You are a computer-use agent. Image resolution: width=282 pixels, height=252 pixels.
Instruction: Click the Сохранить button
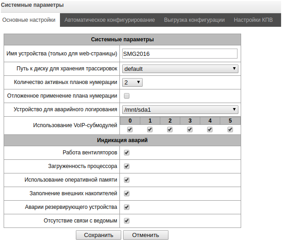[x=98, y=235]
